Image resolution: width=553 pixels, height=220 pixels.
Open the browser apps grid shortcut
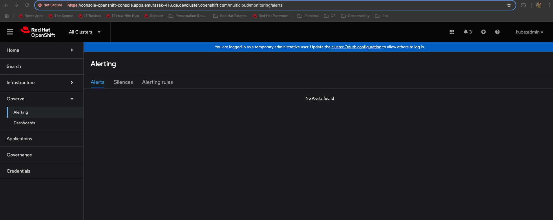[7, 16]
